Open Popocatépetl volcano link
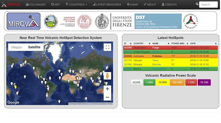 click(x=159, y=69)
